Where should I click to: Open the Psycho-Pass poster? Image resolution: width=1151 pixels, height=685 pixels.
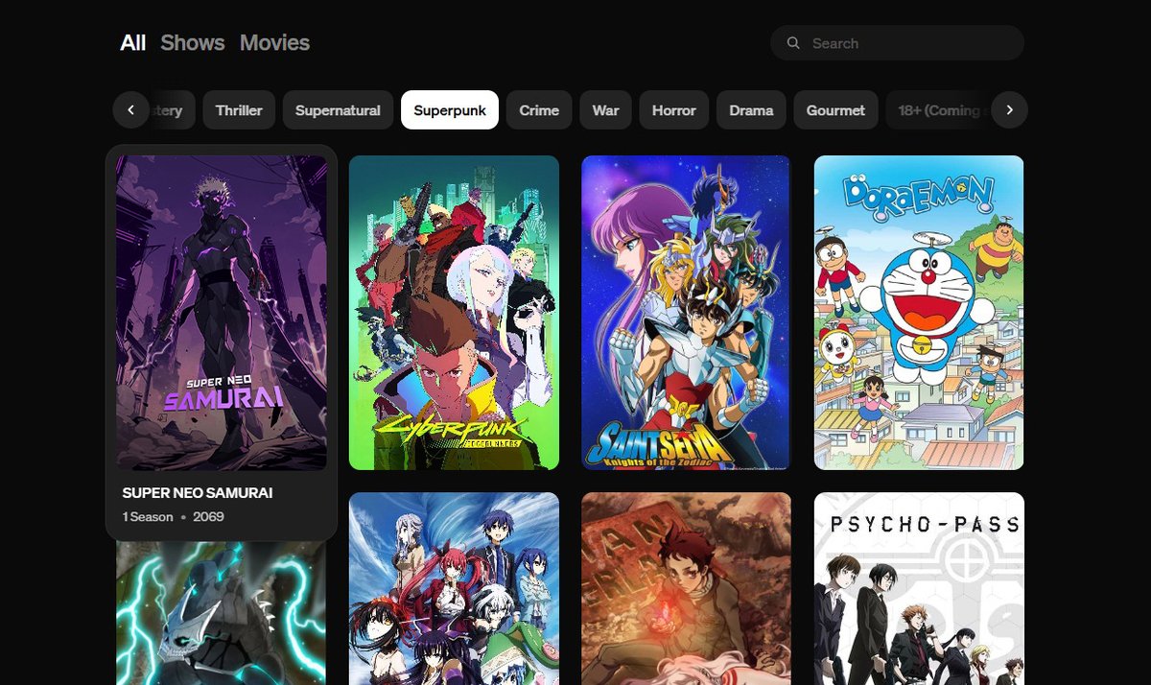pos(919,588)
